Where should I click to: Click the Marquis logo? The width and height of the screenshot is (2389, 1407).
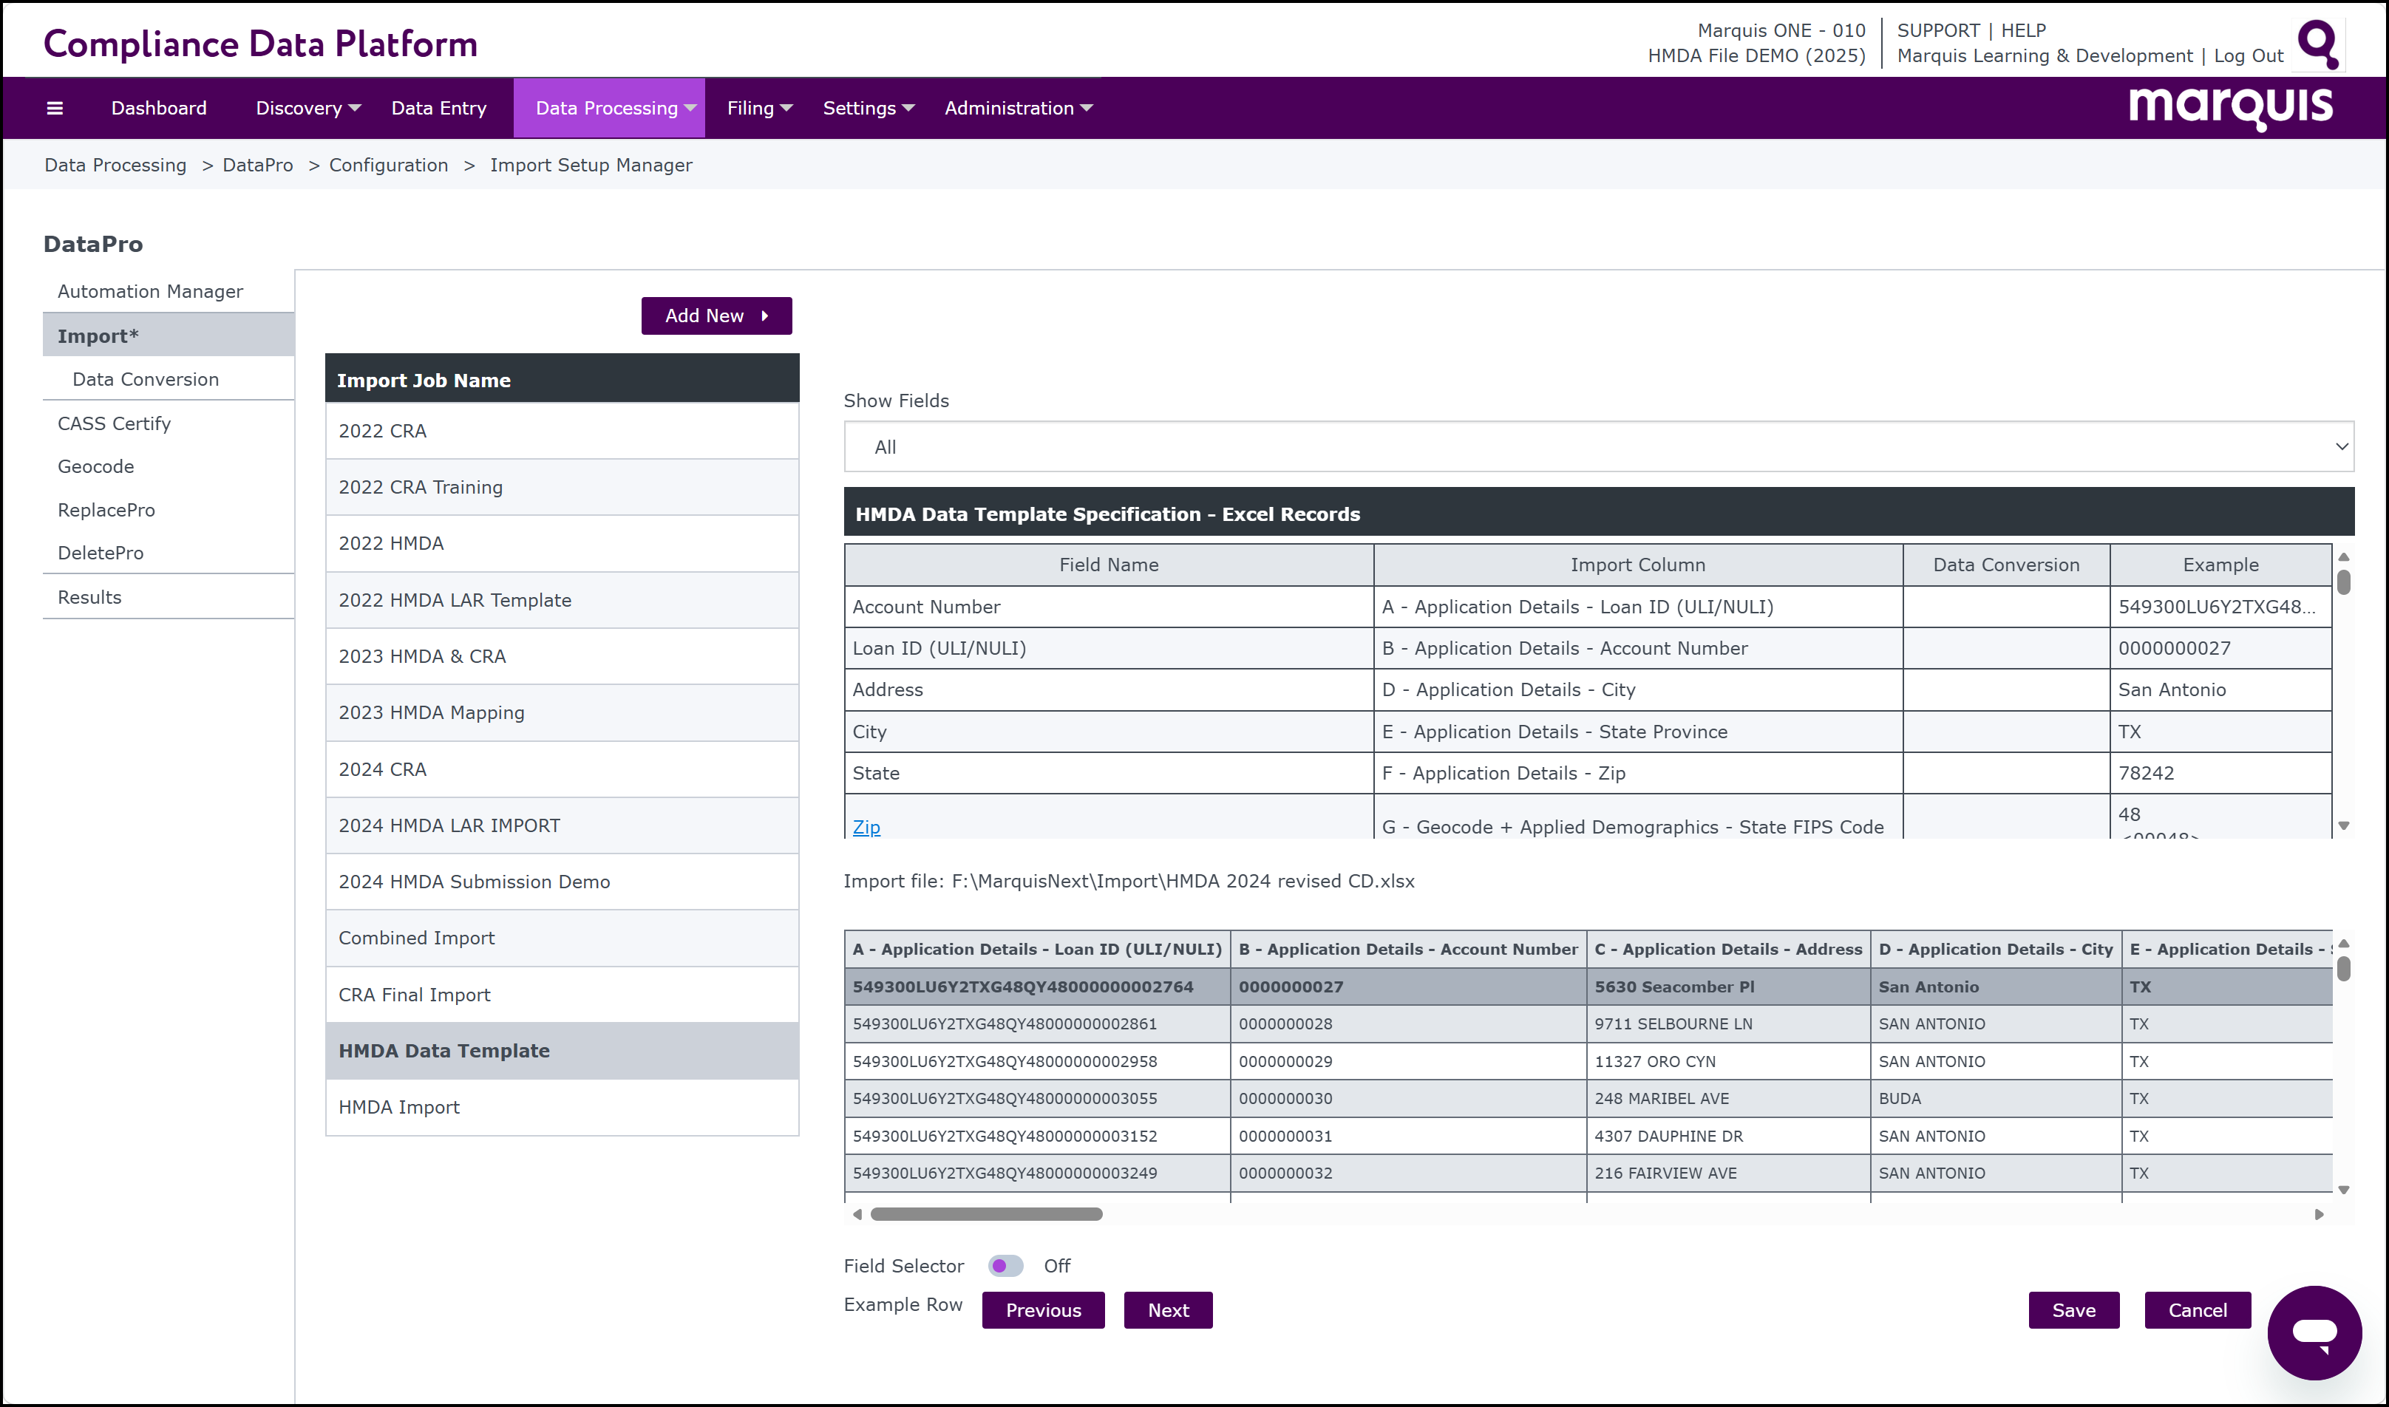2231,107
